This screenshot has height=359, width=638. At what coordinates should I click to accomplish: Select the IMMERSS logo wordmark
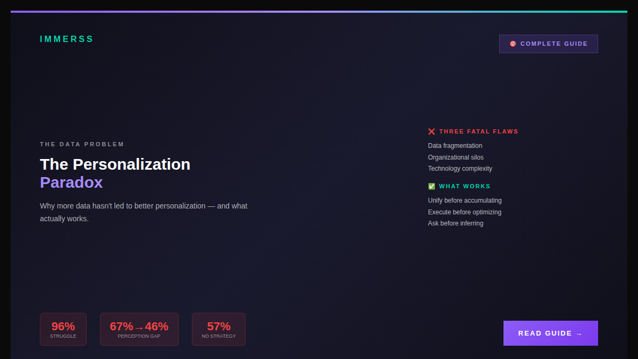click(x=66, y=38)
